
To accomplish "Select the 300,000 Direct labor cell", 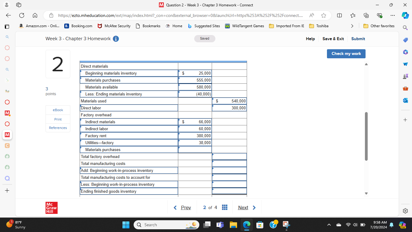I will click(229, 108).
